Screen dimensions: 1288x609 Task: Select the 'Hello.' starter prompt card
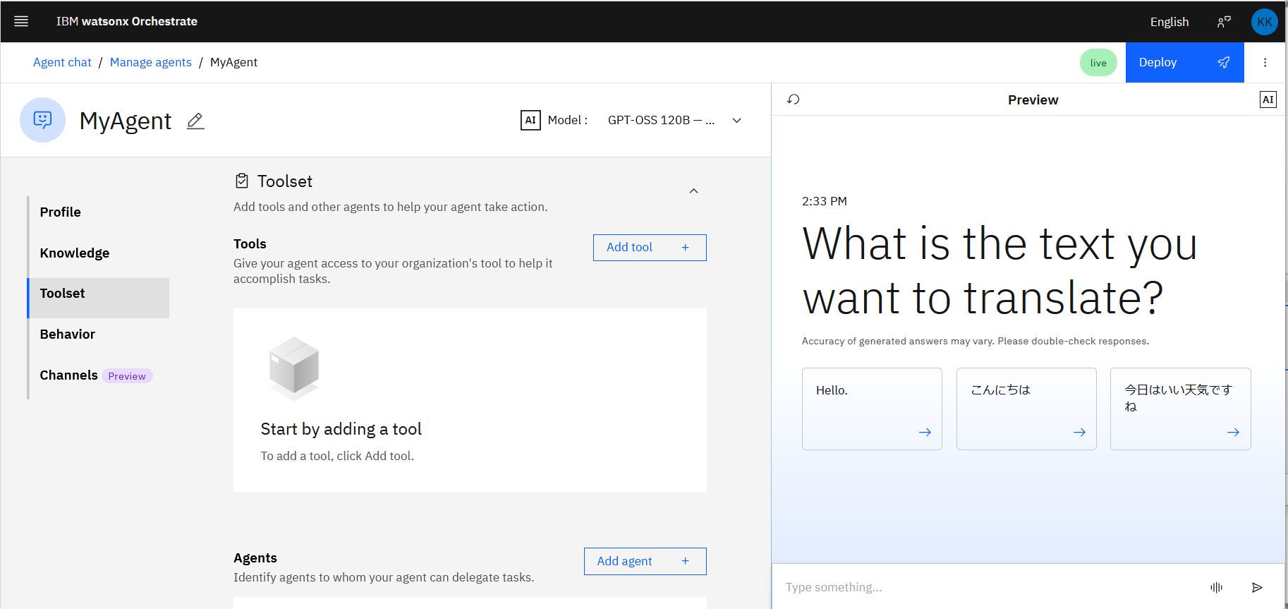click(x=872, y=409)
